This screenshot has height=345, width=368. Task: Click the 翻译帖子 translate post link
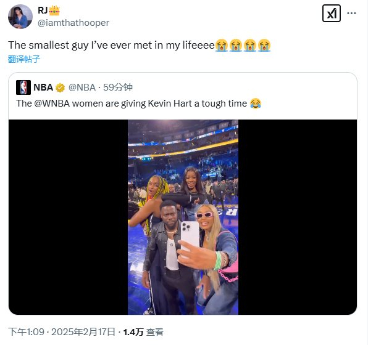[24, 59]
